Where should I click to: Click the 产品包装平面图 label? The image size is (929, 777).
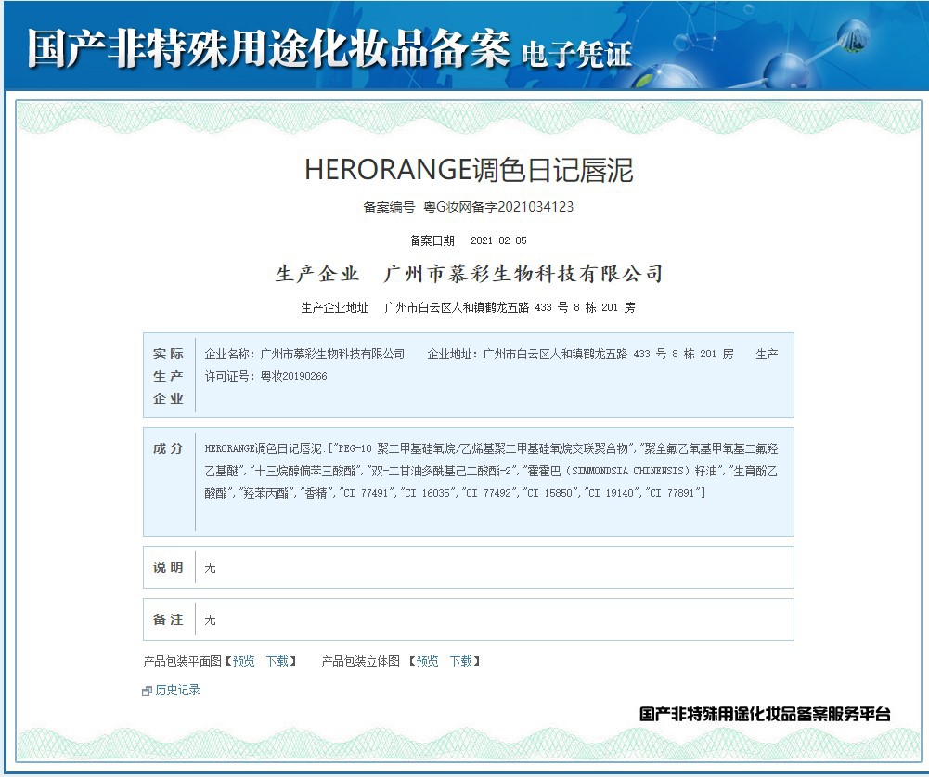pyautogui.click(x=183, y=662)
